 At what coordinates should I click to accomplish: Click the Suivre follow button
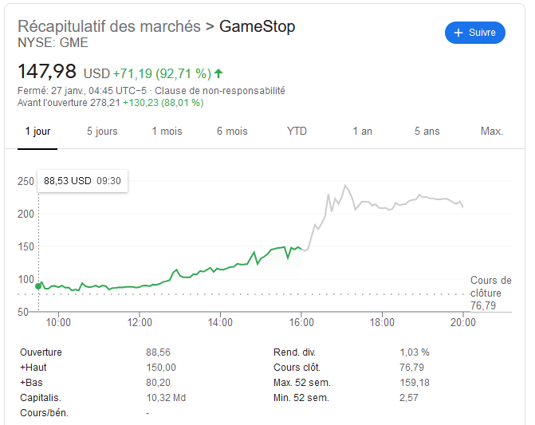(474, 33)
